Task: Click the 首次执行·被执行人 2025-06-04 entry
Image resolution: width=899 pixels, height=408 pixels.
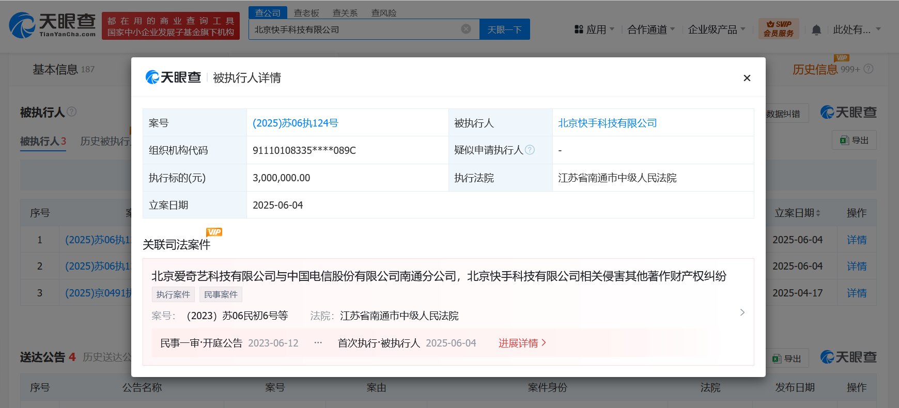Action: (x=407, y=343)
